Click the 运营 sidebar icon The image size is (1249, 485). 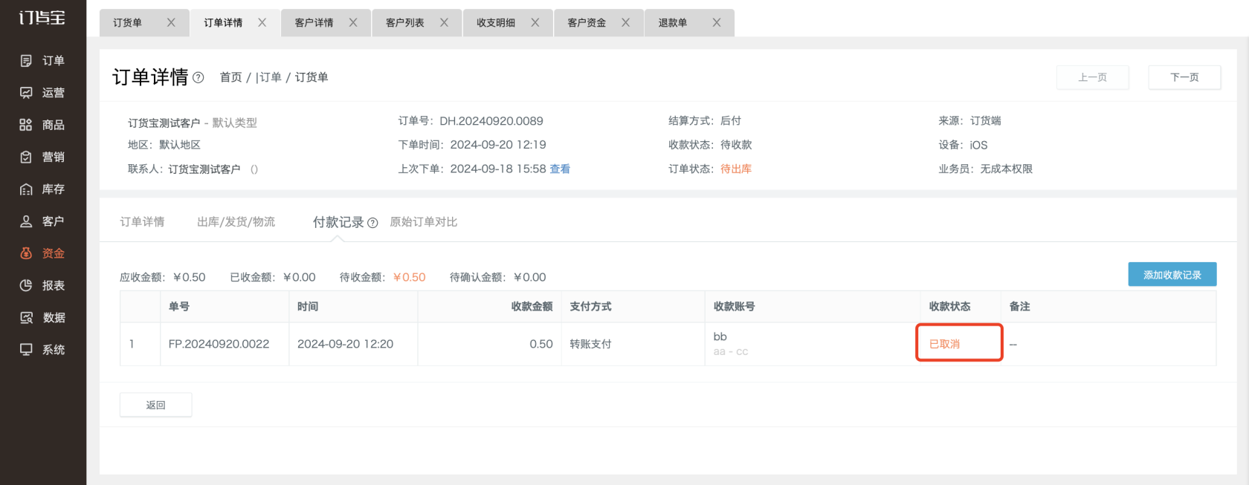(x=26, y=93)
